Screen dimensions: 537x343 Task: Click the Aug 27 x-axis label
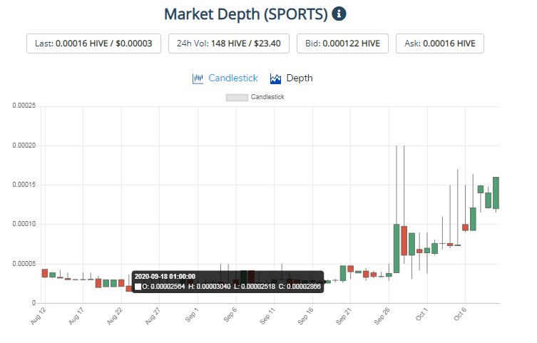pyautogui.click(x=153, y=316)
